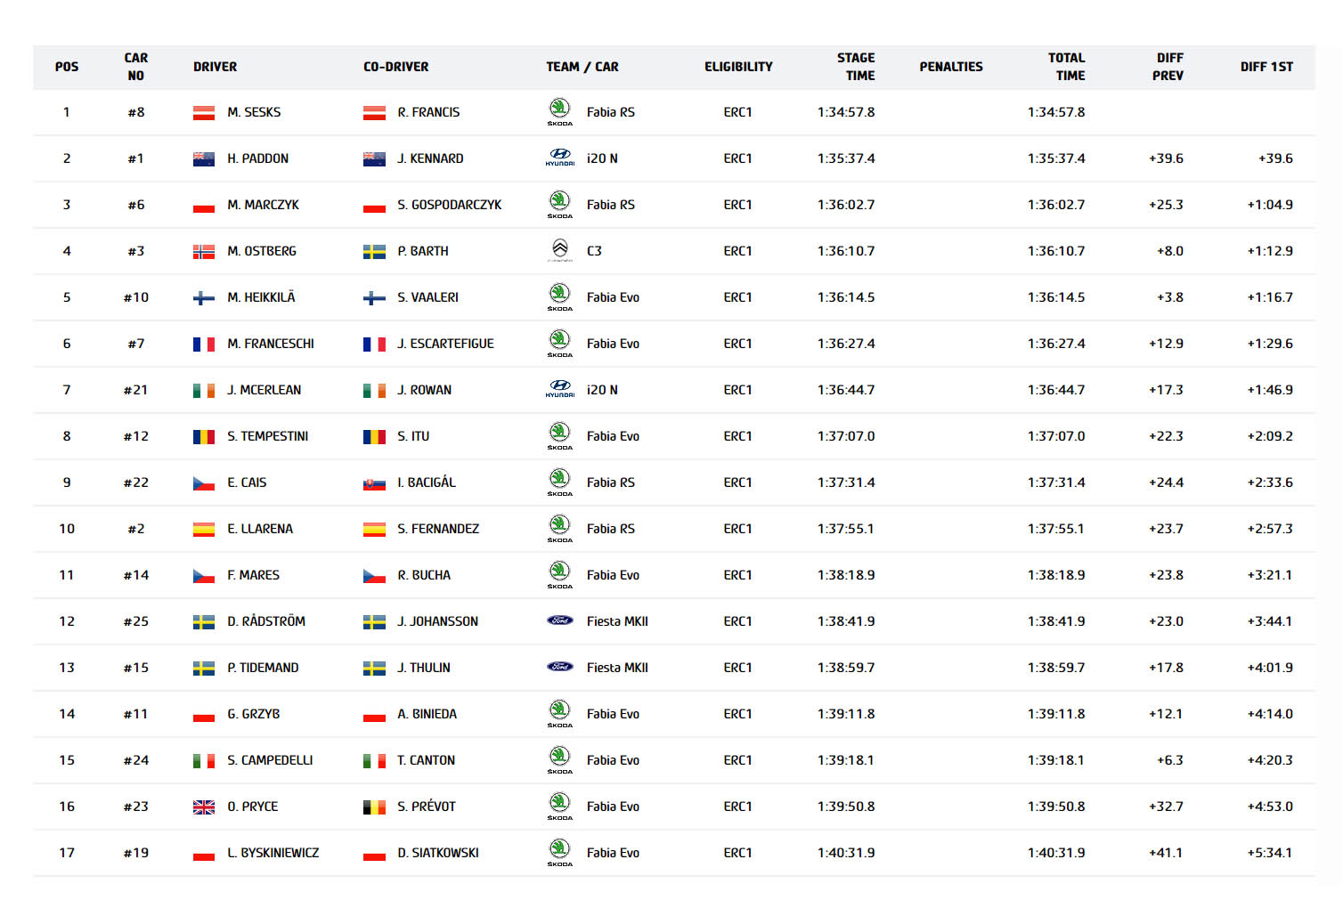Image resolution: width=1343 pixels, height=908 pixels.
Task: Open driver M. SESKS
Action: [x=254, y=112]
